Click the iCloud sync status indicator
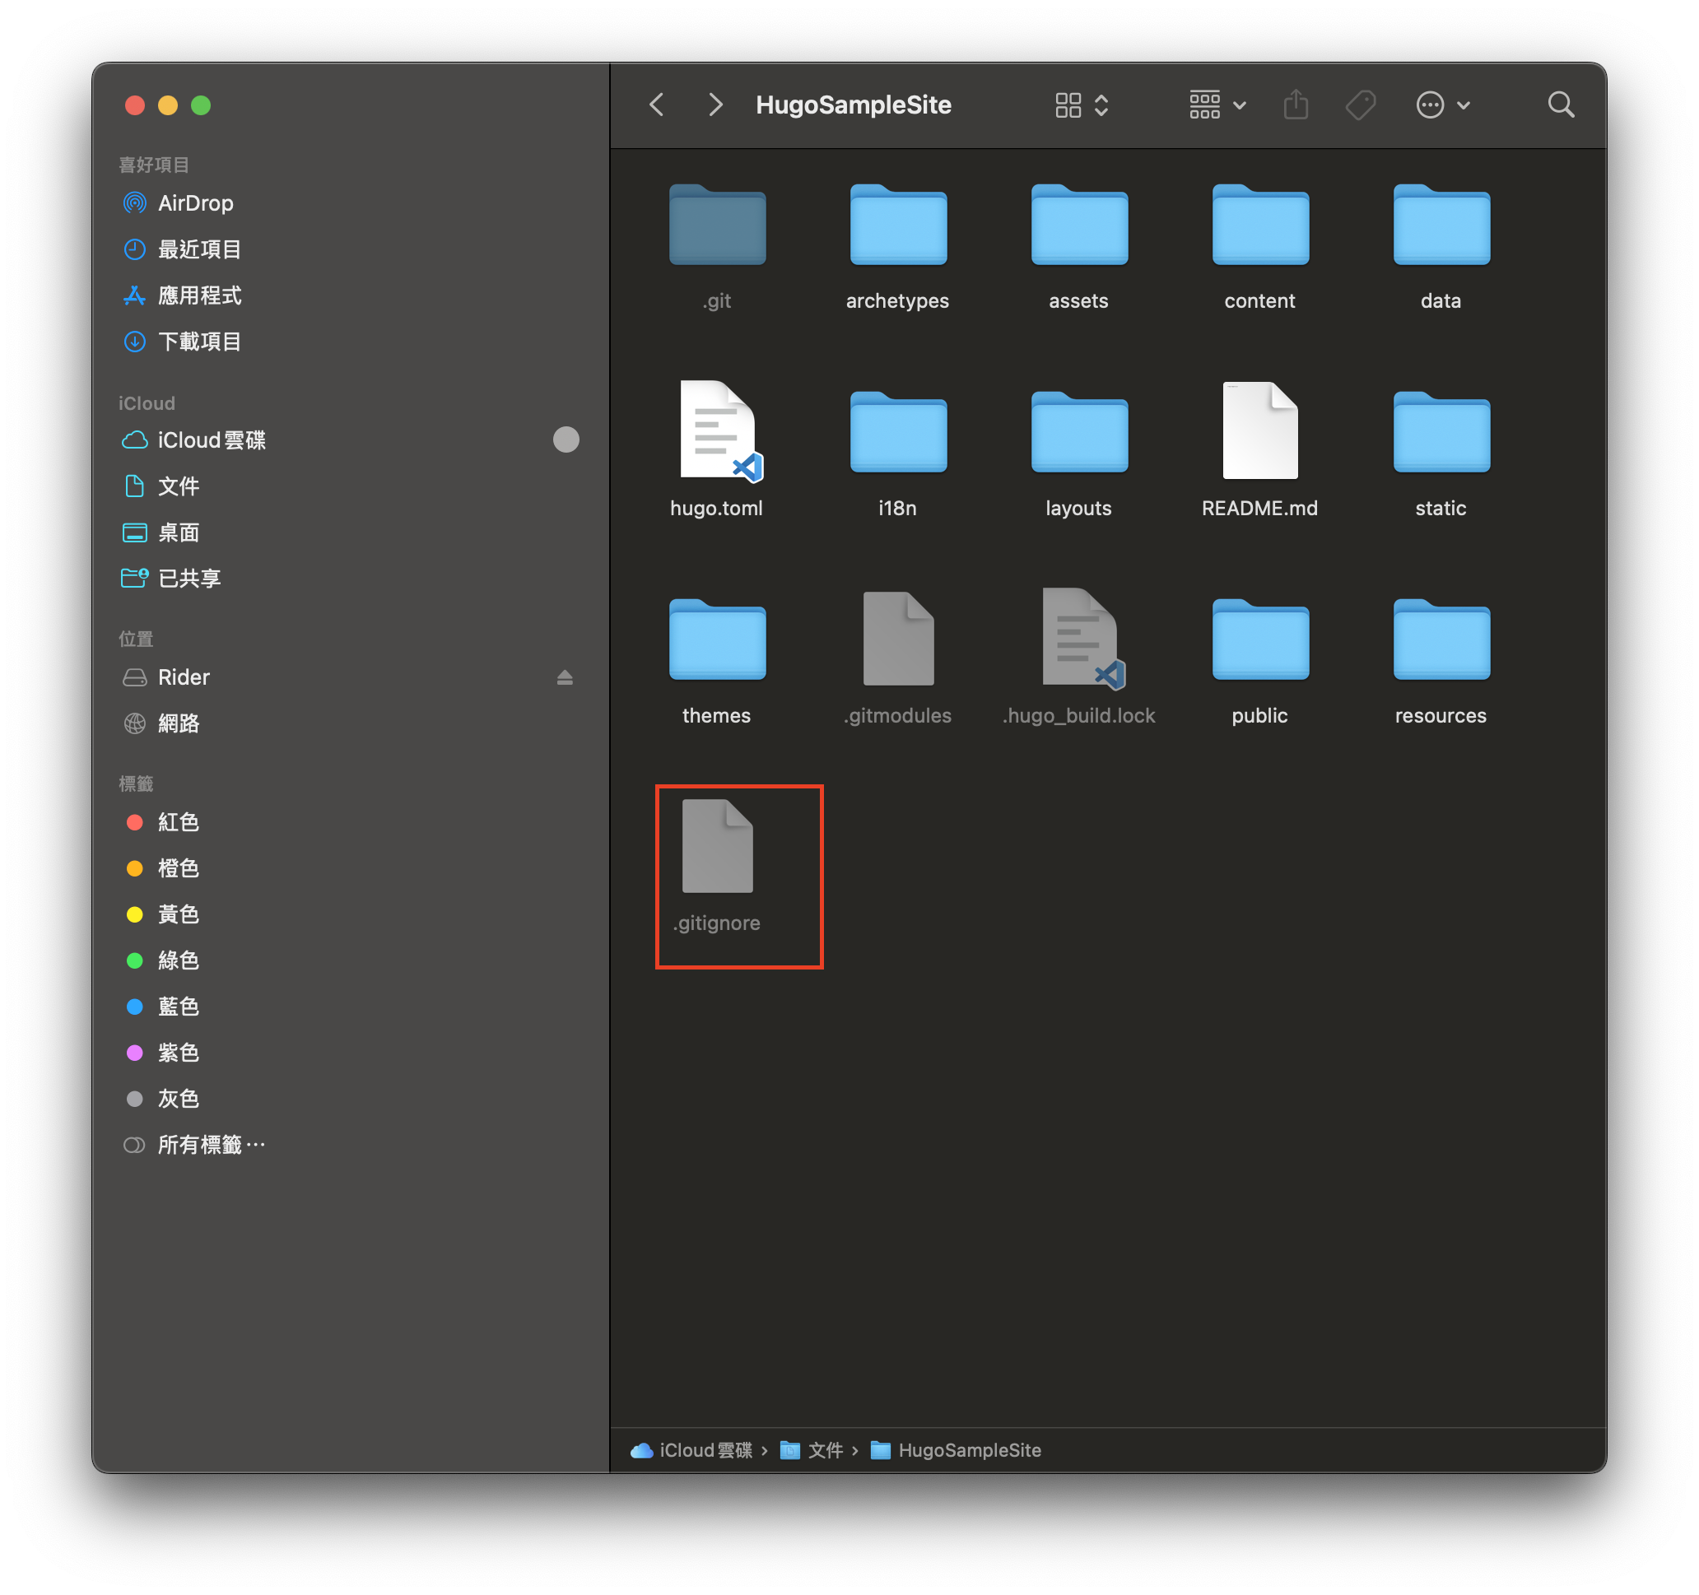This screenshot has height=1595, width=1699. [x=566, y=440]
